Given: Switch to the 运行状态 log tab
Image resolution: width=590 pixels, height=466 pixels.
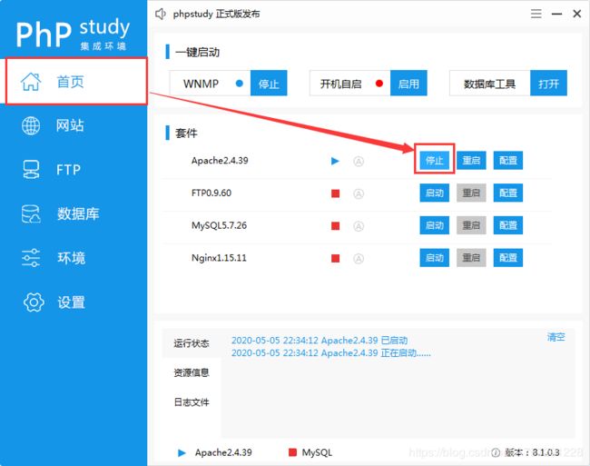Looking at the screenshot, I should point(192,343).
